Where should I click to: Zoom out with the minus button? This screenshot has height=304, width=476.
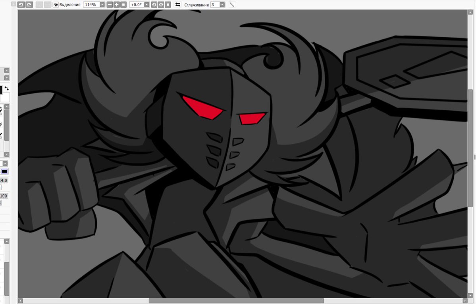(110, 4)
